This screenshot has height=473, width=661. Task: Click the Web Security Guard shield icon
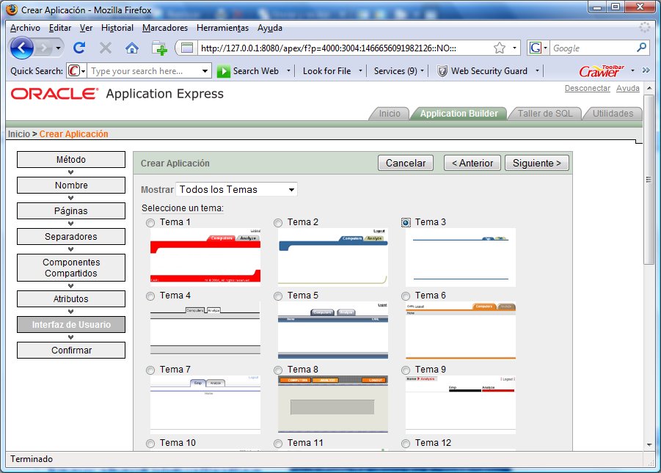point(442,71)
